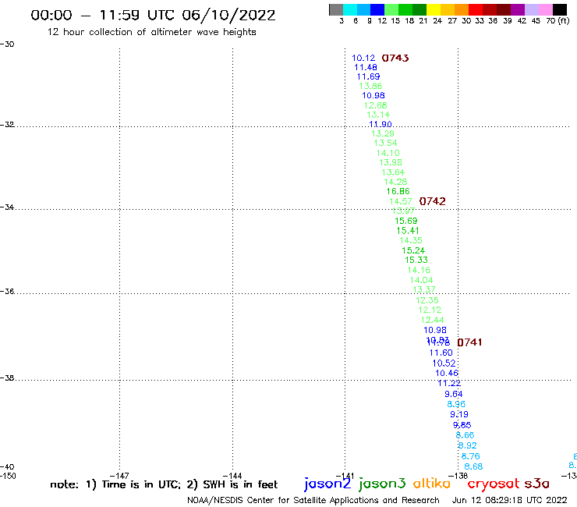Screen dimensions: 577x507
Task: Select the orange altika legend label
Action: click(432, 484)
